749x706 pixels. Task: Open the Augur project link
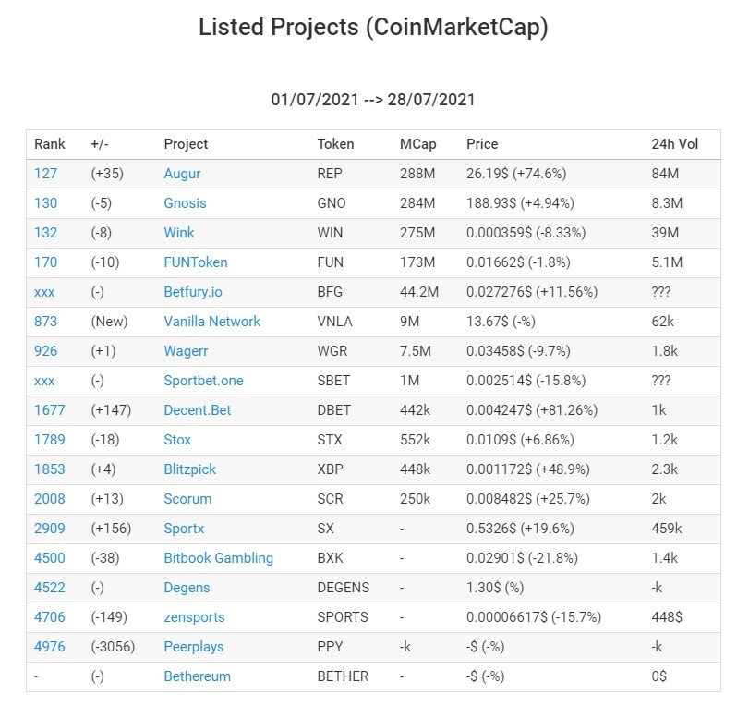182,174
